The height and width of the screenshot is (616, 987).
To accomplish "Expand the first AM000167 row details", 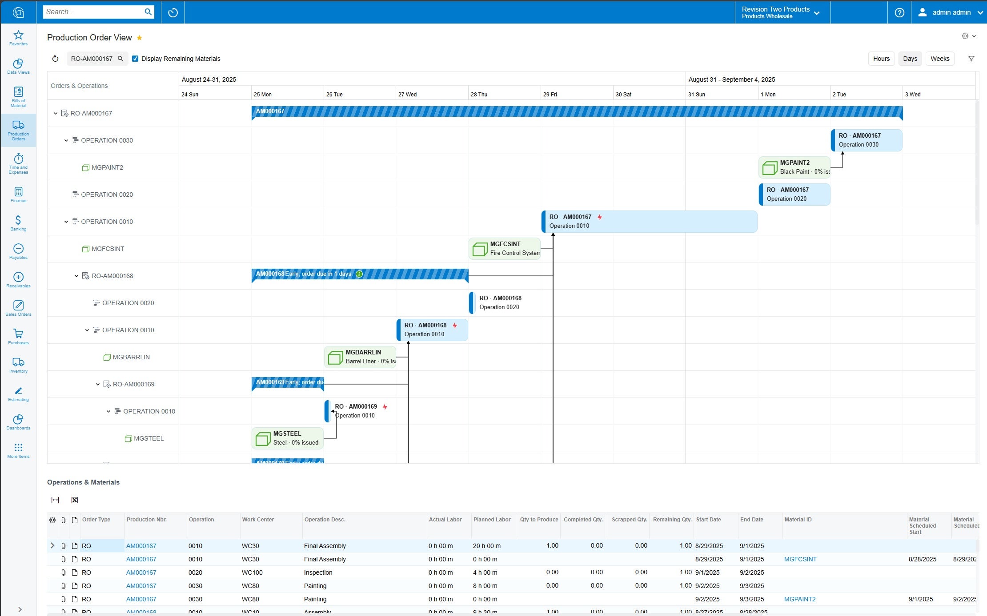I will point(52,545).
